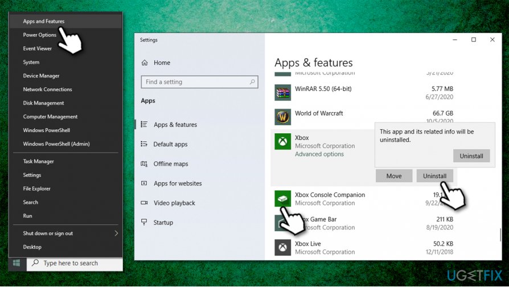Click the Offline maps sidebar icon
509x287 pixels.
click(x=144, y=163)
